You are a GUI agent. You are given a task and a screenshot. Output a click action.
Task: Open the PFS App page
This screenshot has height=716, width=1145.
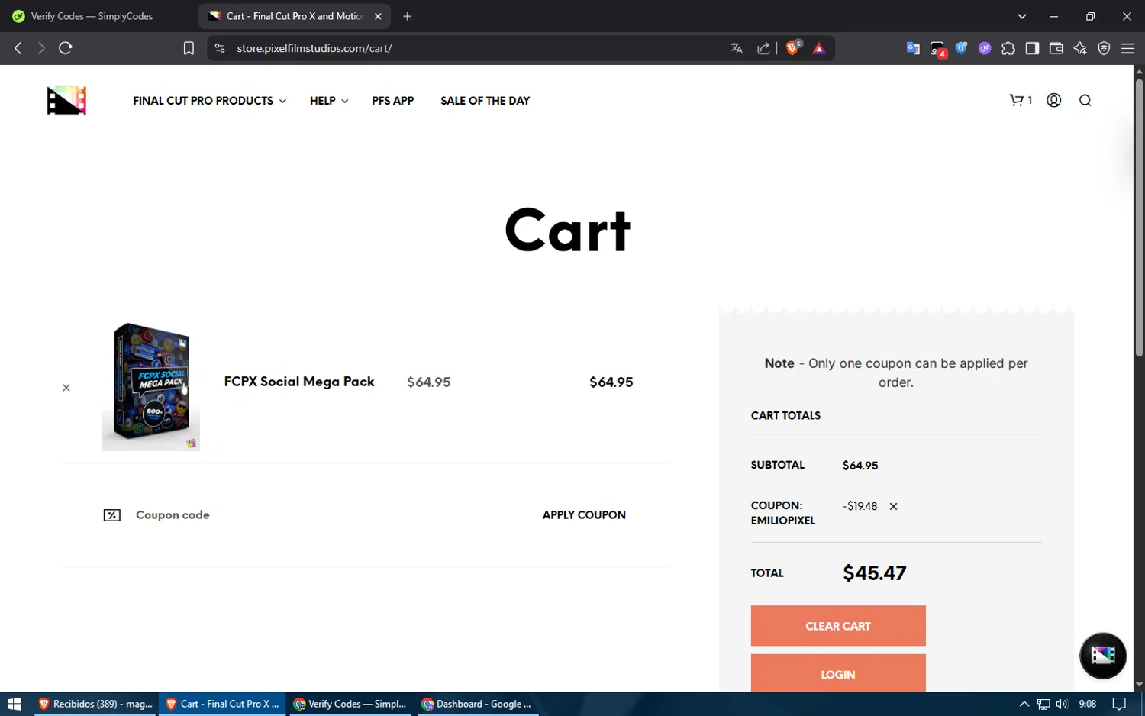(392, 101)
